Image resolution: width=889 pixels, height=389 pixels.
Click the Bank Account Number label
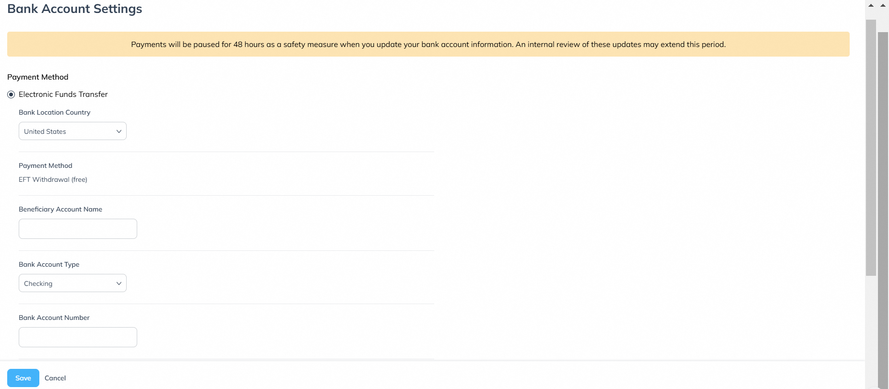pyautogui.click(x=54, y=318)
